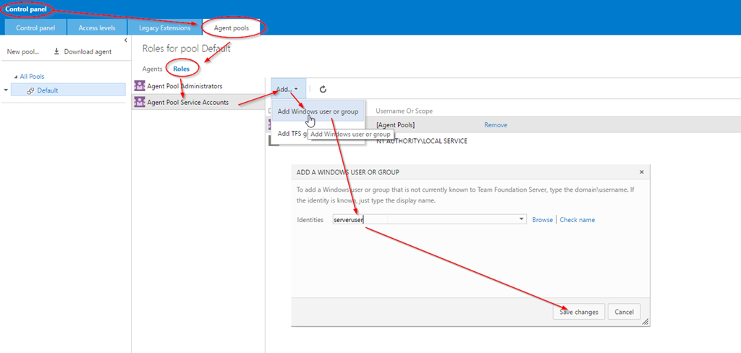This screenshot has height=353, width=741.
Task: Click the Browse link
Action: 542,219
